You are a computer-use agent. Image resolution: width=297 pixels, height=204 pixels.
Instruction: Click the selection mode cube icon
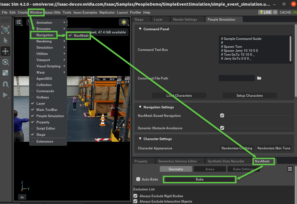pos(5,30)
